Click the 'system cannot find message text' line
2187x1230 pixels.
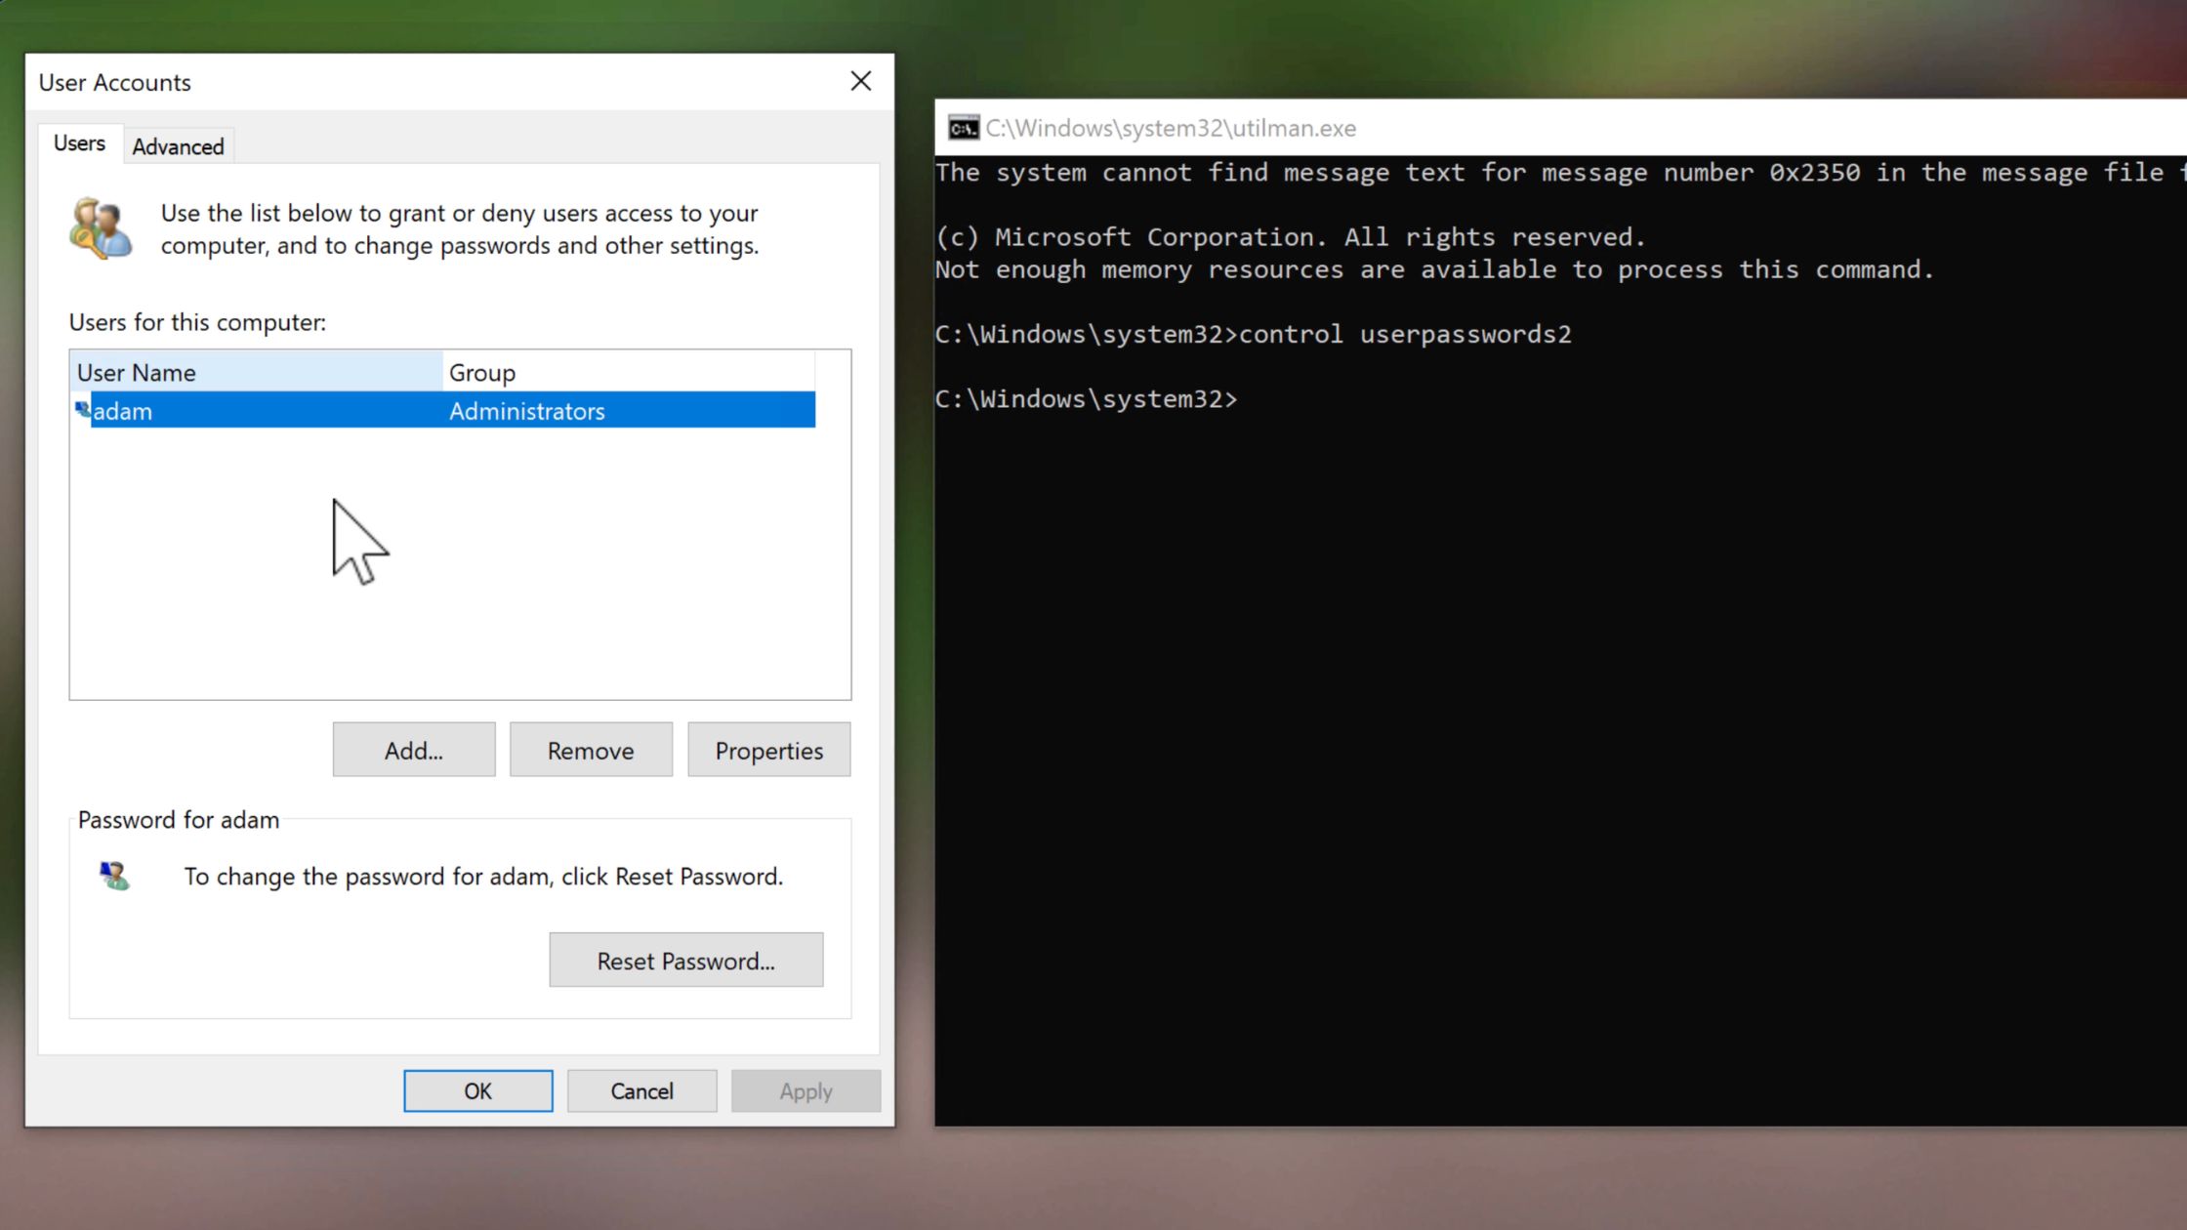[x=1560, y=173]
